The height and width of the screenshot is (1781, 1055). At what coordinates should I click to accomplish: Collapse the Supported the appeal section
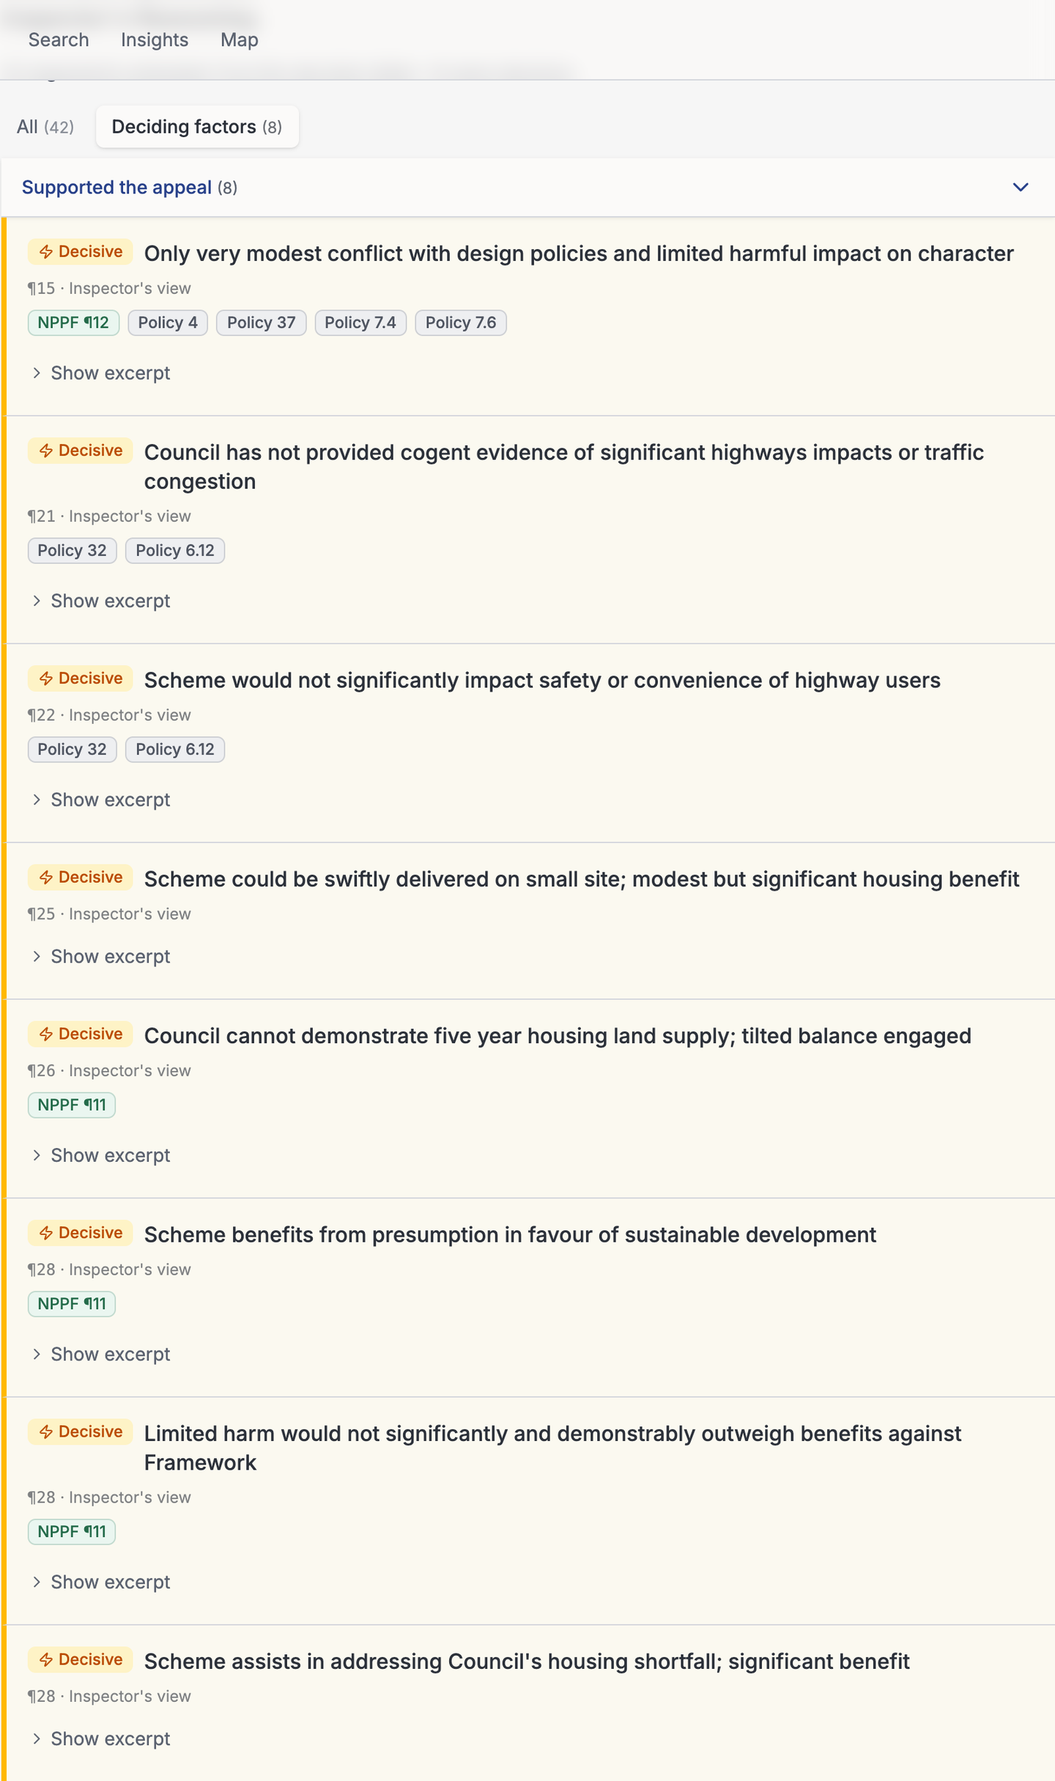coord(1021,188)
